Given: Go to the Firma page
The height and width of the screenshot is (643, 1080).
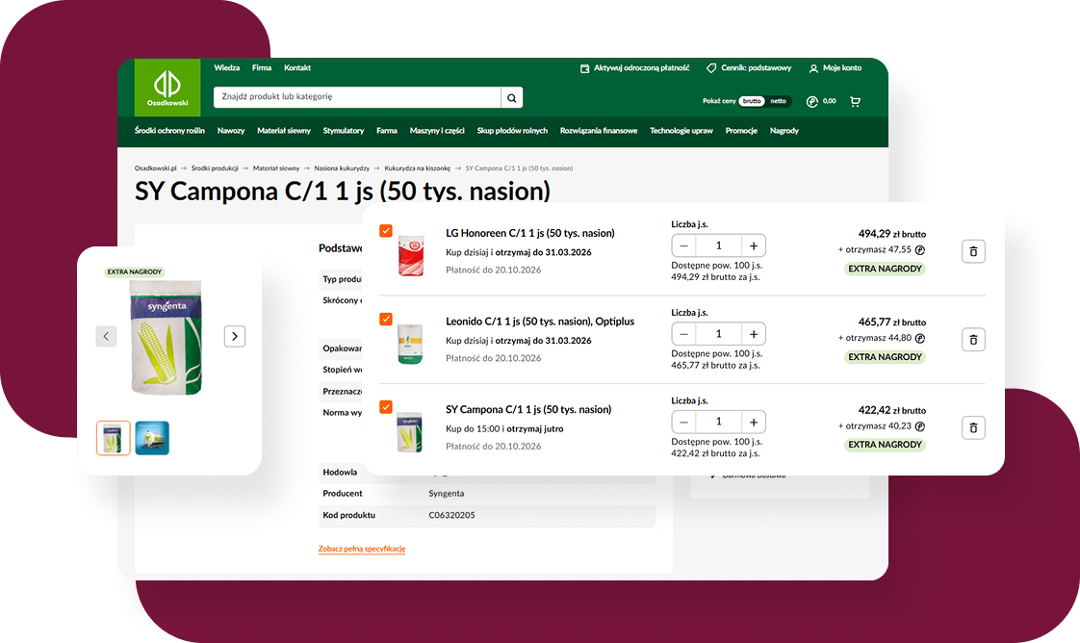Looking at the screenshot, I should pyautogui.click(x=262, y=68).
